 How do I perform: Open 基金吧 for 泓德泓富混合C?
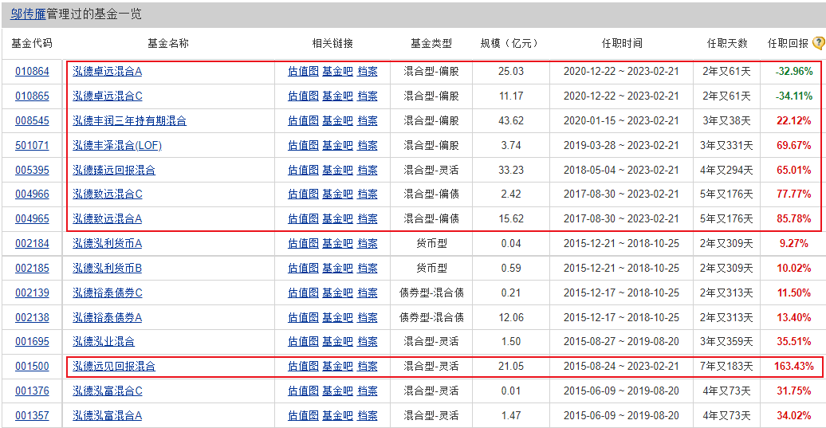coord(337,391)
